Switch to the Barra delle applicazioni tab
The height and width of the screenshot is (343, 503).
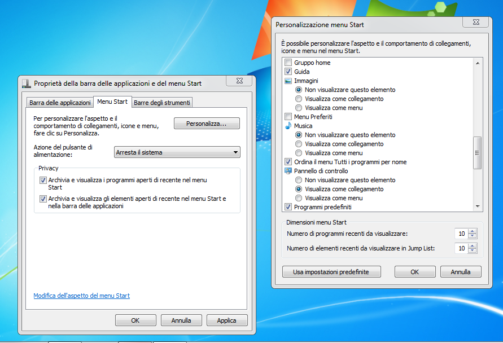pos(60,103)
